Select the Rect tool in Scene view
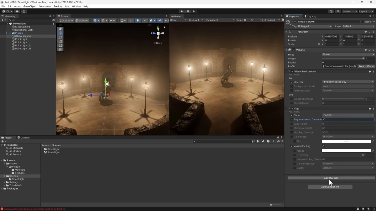The width and height of the screenshot is (376, 211). pyautogui.click(x=60, y=45)
